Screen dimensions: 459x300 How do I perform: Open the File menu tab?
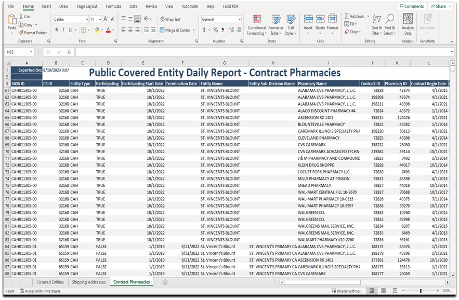[11, 6]
